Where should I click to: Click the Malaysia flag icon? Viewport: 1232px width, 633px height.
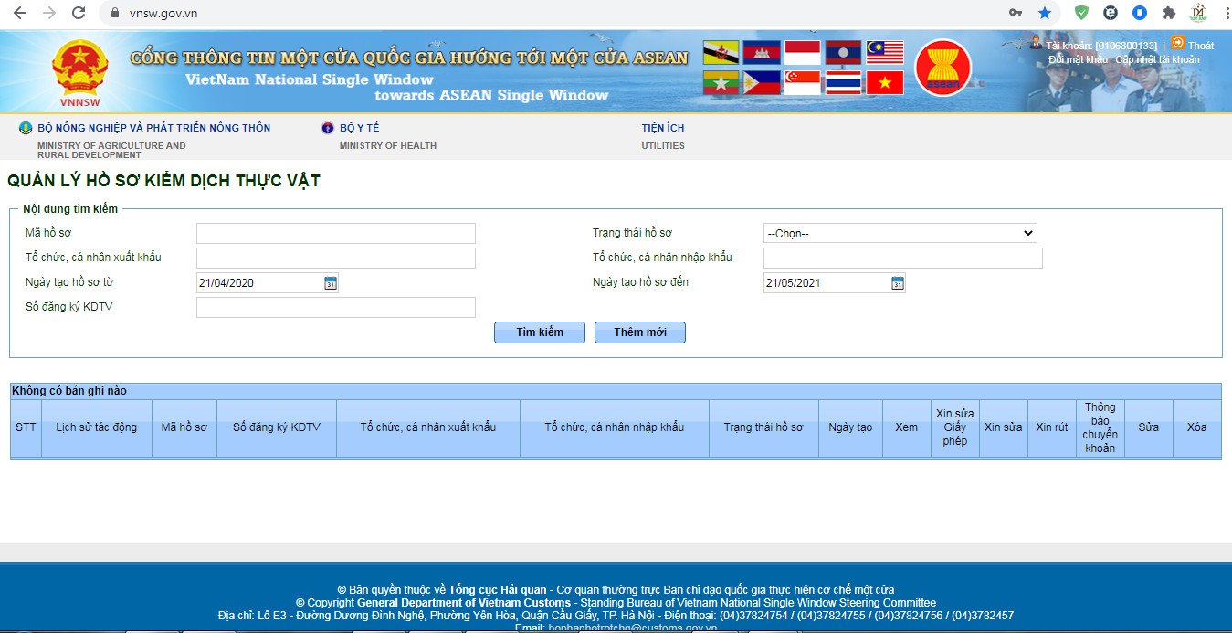pyautogui.click(x=885, y=52)
